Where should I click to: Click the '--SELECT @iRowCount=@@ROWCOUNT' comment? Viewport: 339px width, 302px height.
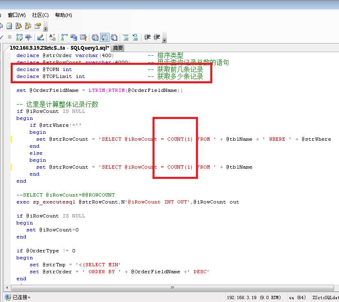click(x=66, y=195)
